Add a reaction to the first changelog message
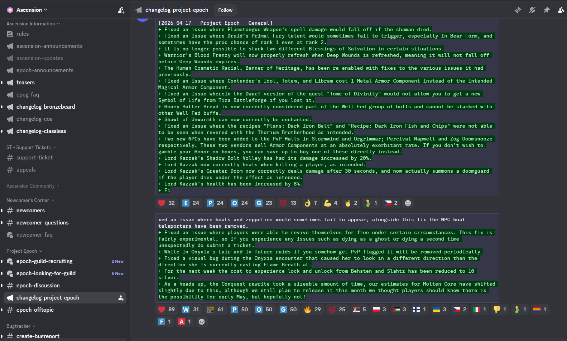 tap(408, 203)
